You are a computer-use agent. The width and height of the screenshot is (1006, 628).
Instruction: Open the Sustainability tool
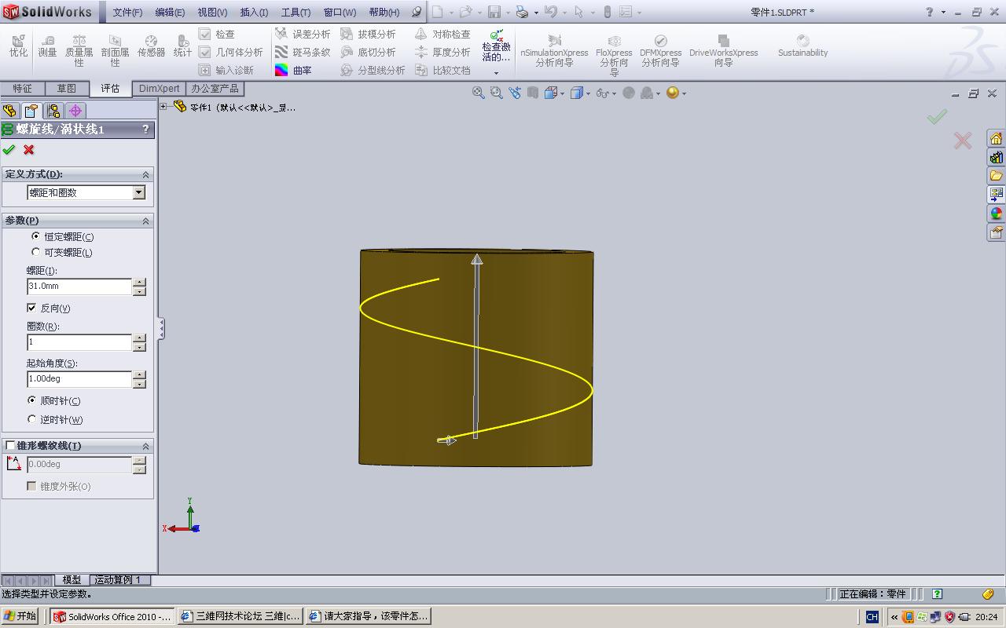pos(802,46)
